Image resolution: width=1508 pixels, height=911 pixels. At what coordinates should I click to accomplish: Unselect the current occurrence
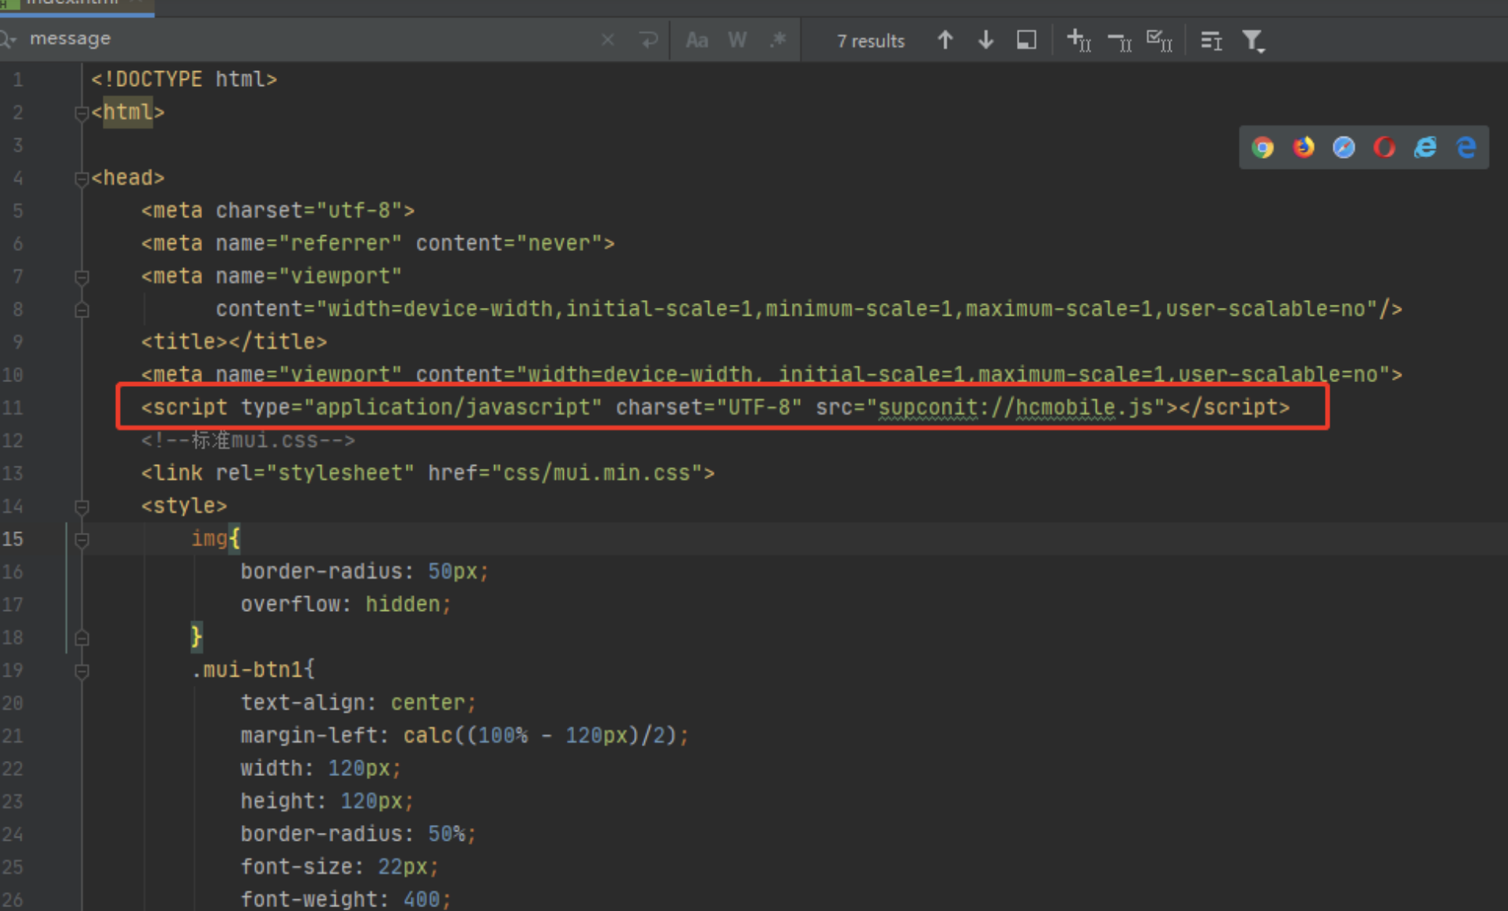(x=1120, y=41)
